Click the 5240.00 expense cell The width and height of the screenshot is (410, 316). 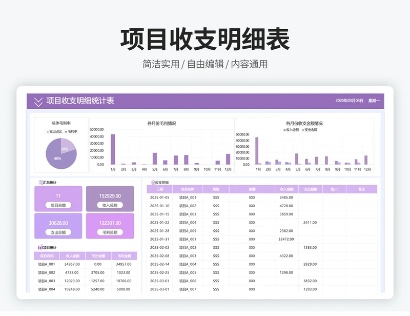click(98, 289)
